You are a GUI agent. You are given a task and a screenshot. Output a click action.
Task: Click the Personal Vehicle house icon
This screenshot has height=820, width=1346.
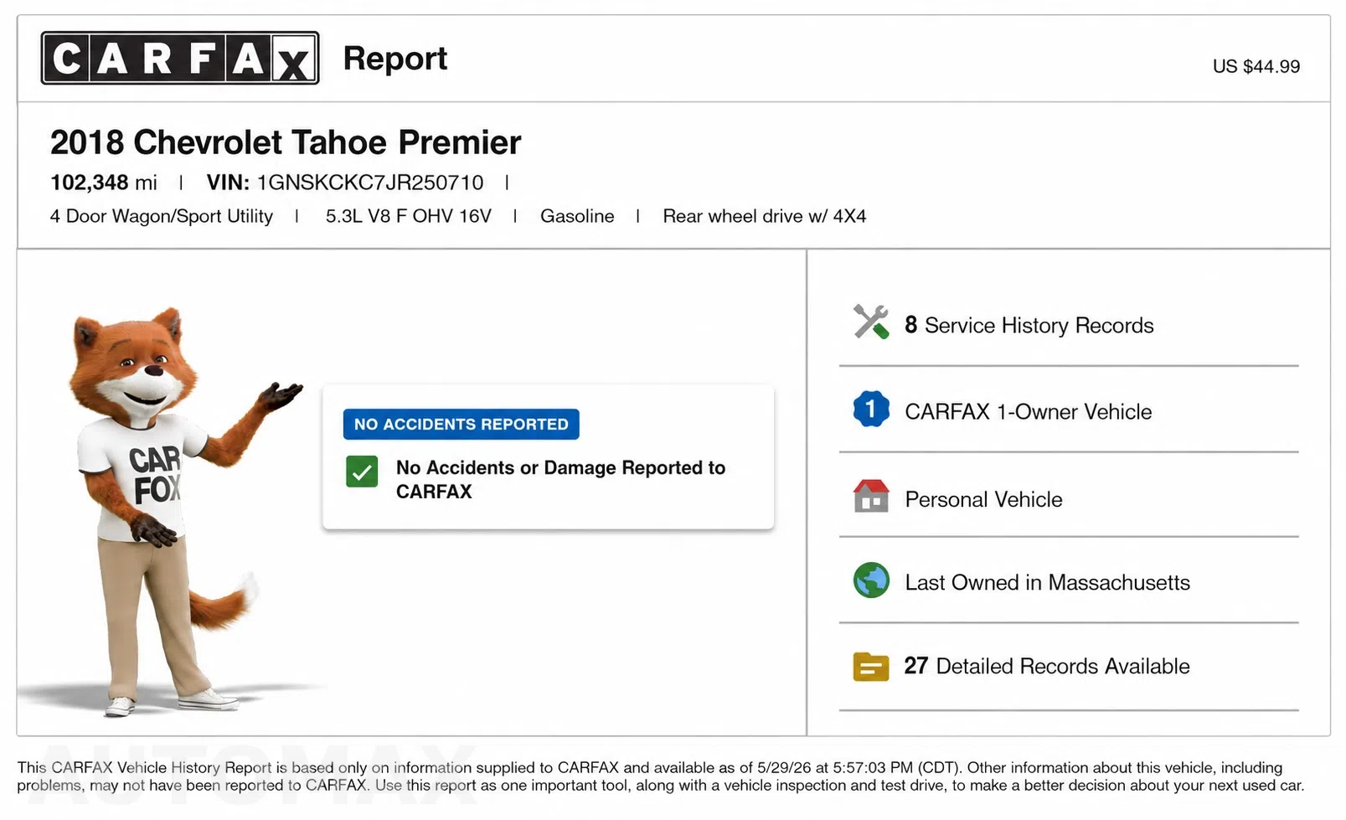click(871, 496)
